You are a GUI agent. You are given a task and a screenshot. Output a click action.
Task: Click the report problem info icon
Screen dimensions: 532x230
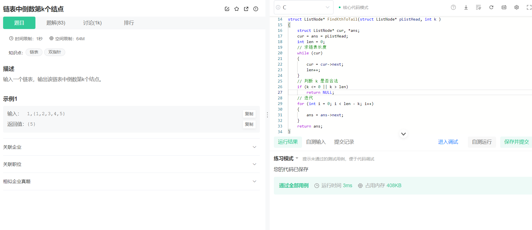(x=256, y=9)
